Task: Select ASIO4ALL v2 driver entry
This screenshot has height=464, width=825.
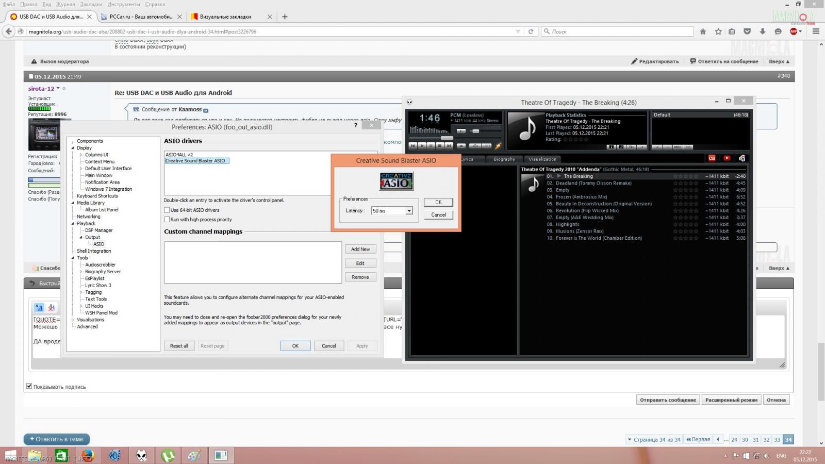Action: (x=179, y=155)
